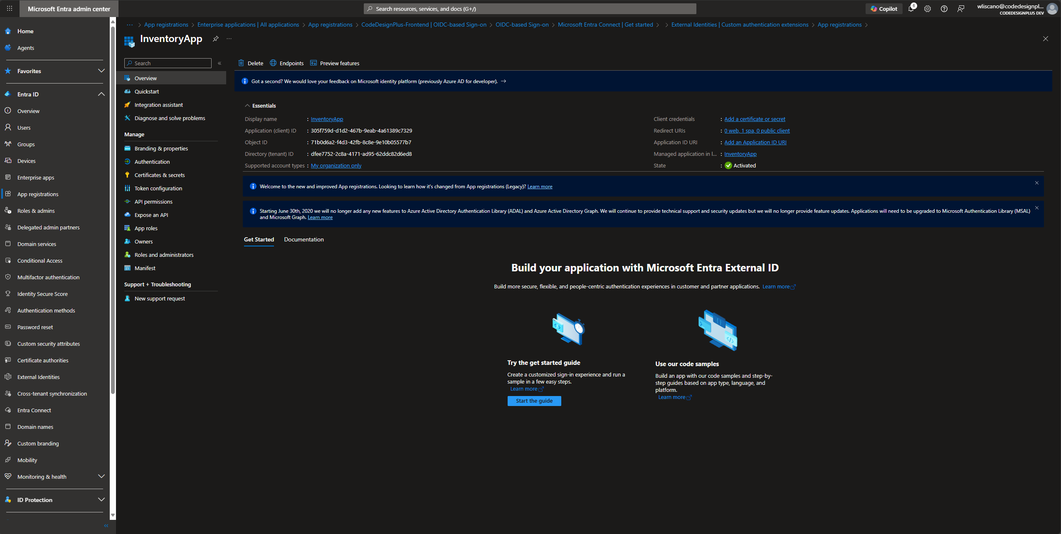Click the Start the guide button

534,401
